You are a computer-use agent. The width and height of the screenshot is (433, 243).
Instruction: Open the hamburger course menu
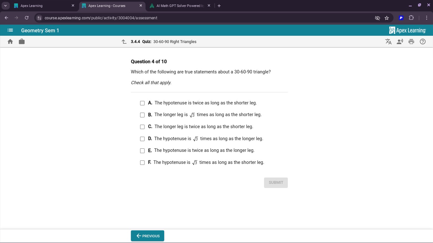10,30
